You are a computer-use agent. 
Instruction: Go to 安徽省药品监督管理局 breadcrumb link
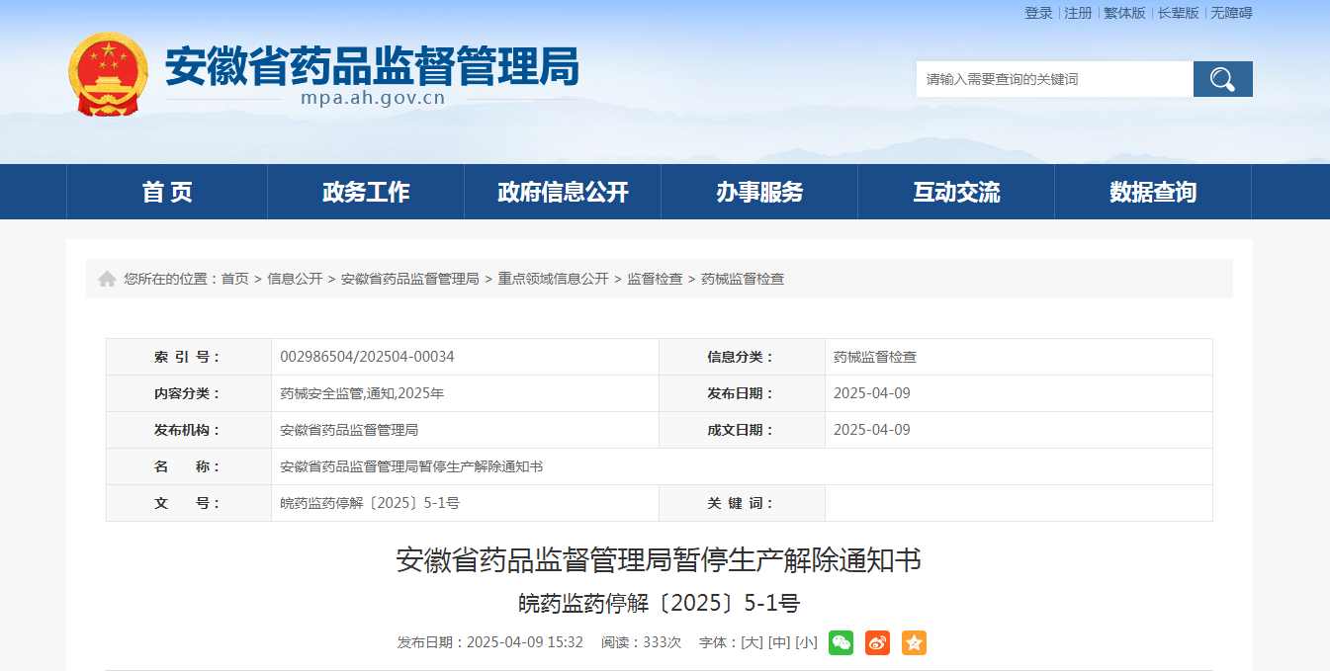click(410, 279)
